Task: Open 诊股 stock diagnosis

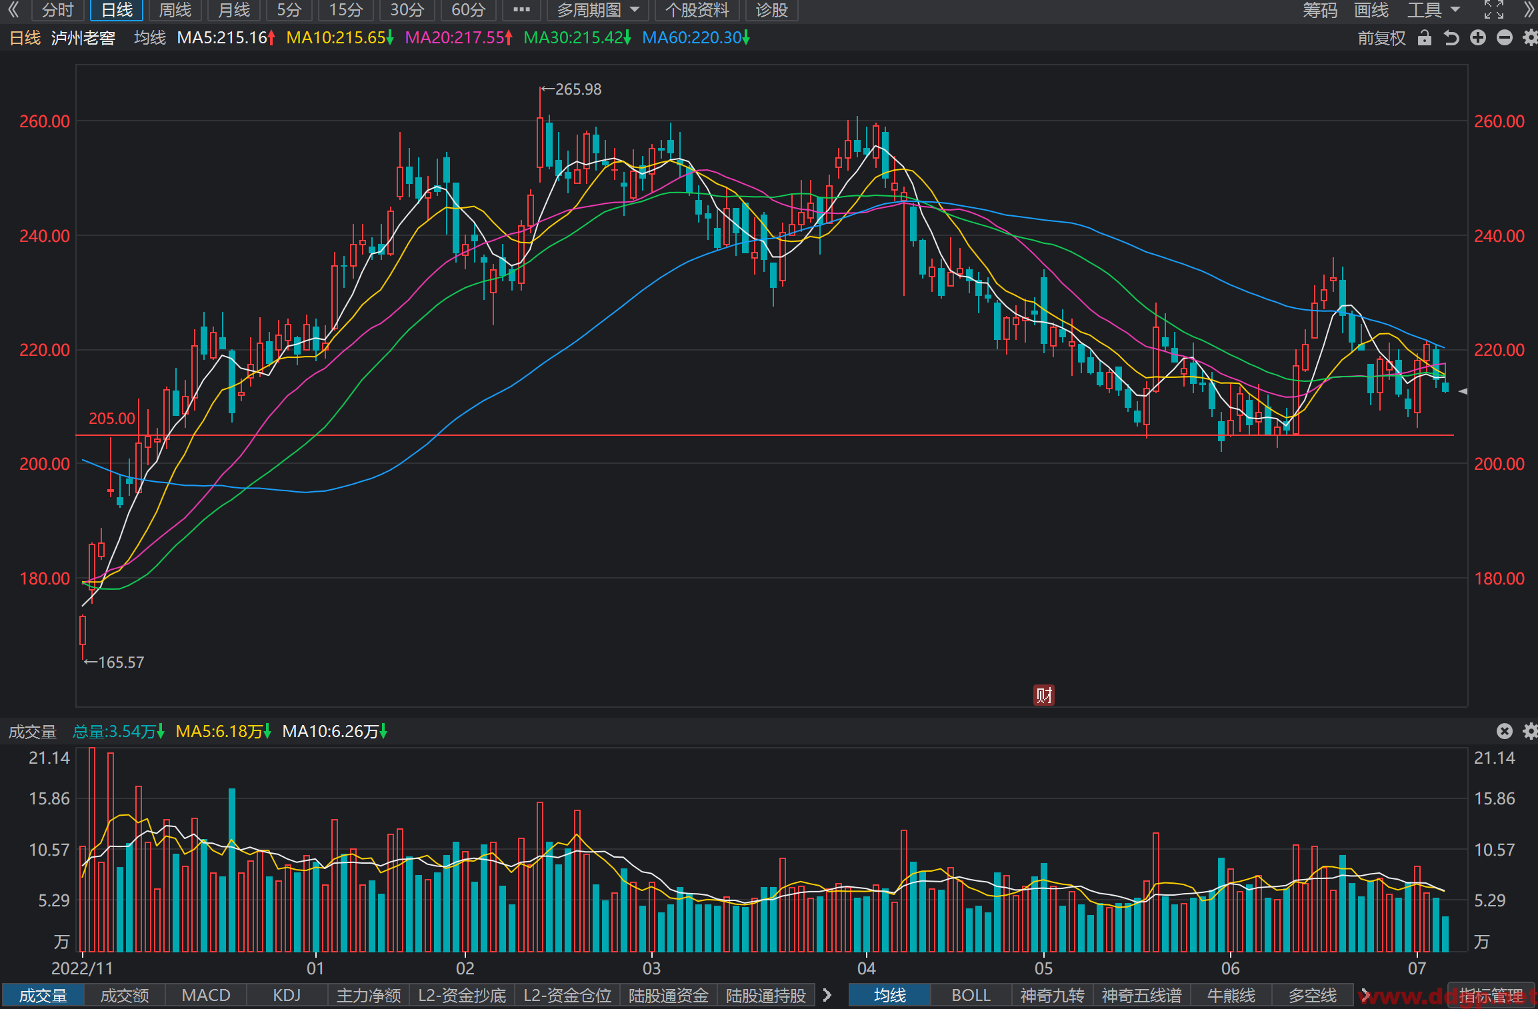Action: click(772, 10)
